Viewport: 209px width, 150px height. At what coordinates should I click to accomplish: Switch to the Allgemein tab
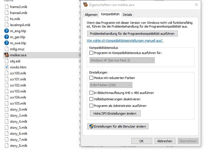[x=91, y=15]
